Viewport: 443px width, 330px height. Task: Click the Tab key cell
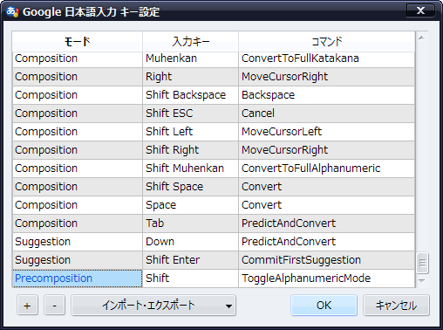tap(190, 223)
